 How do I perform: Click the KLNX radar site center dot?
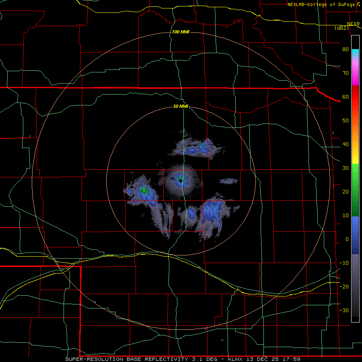[181, 181]
